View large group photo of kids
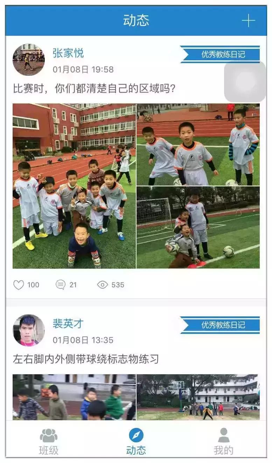The image size is (272, 463). click(x=74, y=186)
